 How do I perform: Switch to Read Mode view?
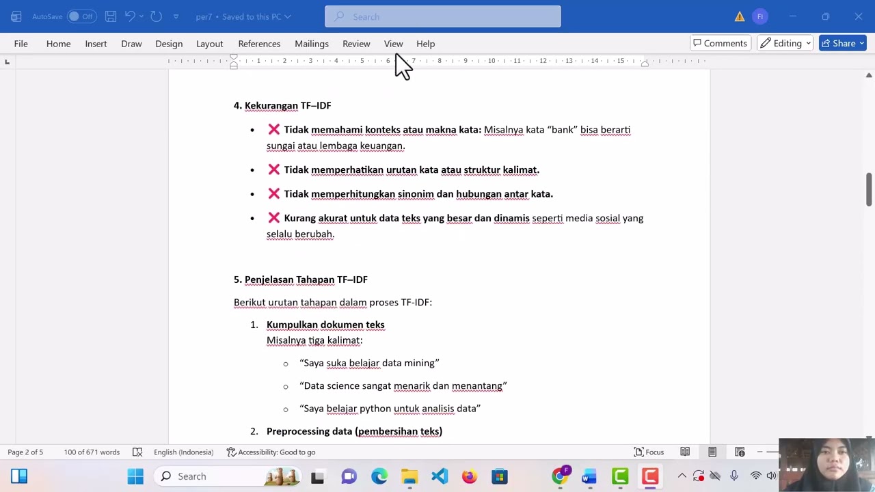point(685,452)
